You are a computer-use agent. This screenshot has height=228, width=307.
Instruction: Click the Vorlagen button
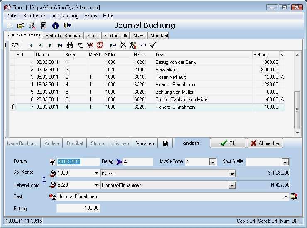coord(145,143)
